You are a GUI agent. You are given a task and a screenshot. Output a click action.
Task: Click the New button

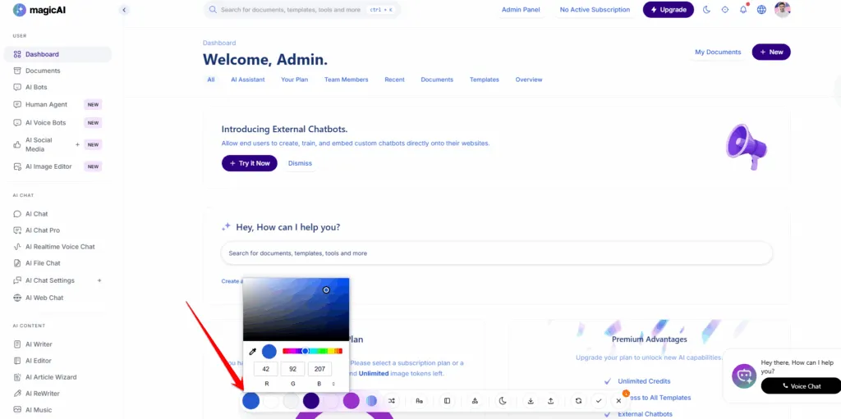coord(771,52)
